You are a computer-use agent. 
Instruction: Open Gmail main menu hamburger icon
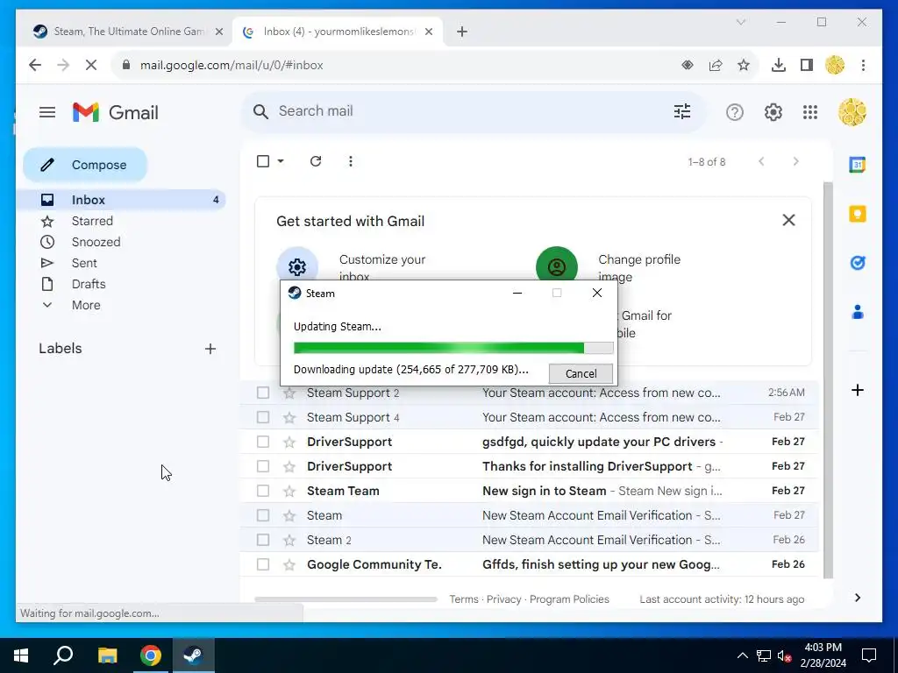47,112
